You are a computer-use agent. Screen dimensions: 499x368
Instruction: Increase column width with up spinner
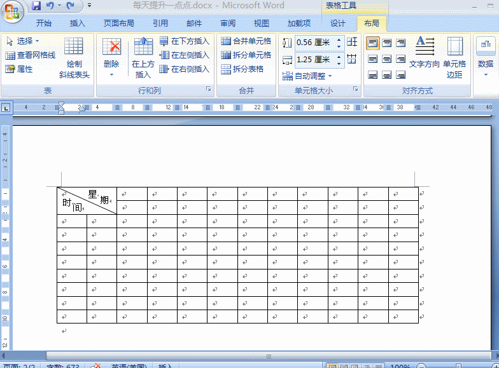coord(339,57)
